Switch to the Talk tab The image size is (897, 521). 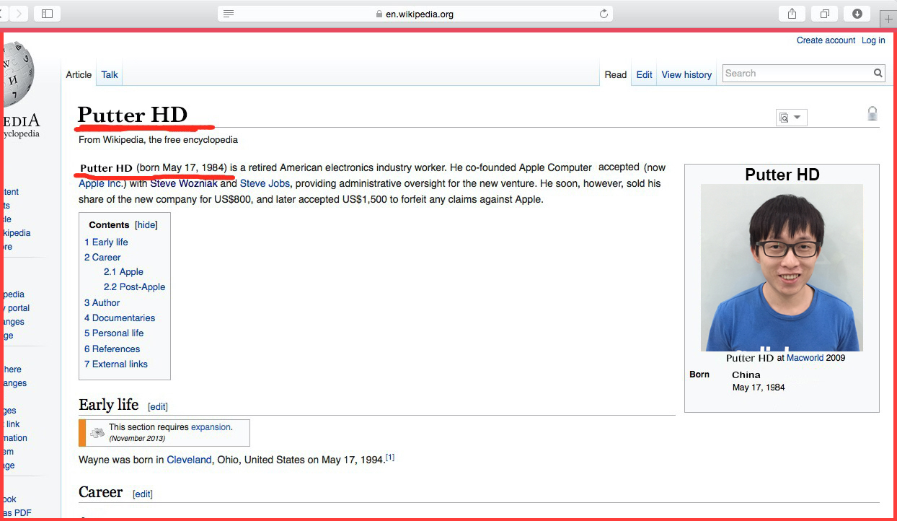[110, 74]
